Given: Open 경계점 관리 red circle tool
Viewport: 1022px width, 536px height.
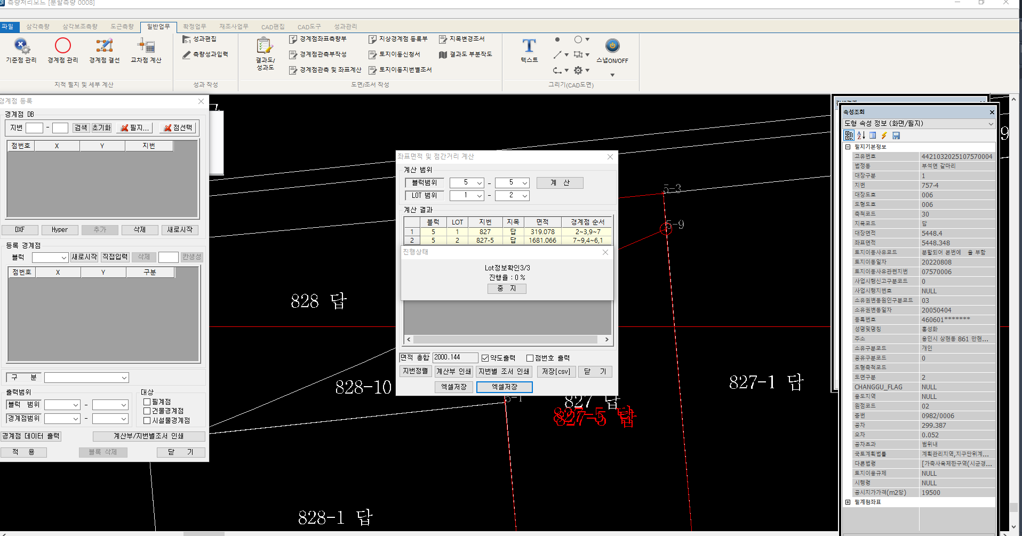Looking at the screenshot, I should [x=63, y=51].
